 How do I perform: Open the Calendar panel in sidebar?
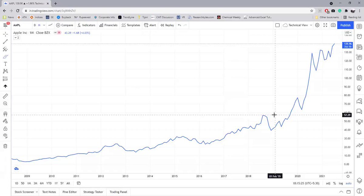click(x=359, y=78)
